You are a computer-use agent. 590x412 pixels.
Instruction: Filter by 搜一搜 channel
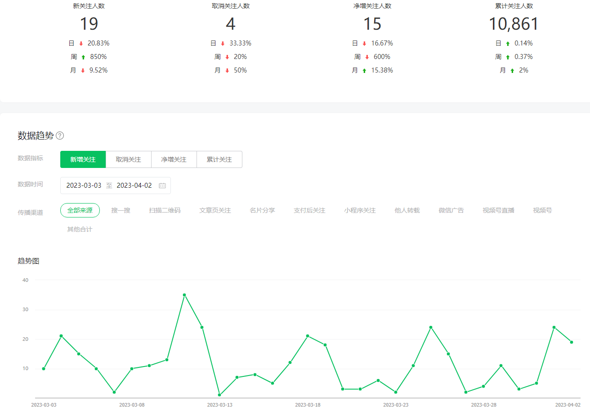pyautogui.click(x=121, y=210)
